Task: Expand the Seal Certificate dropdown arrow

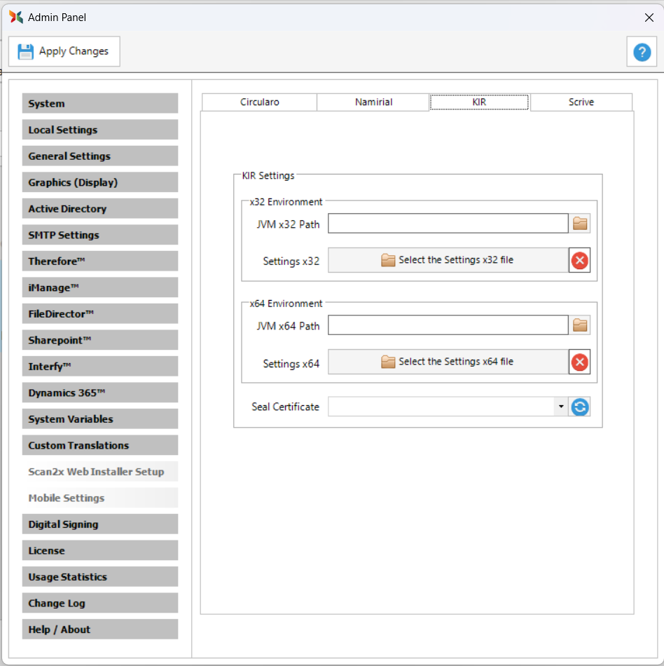Action: [560, 407]
